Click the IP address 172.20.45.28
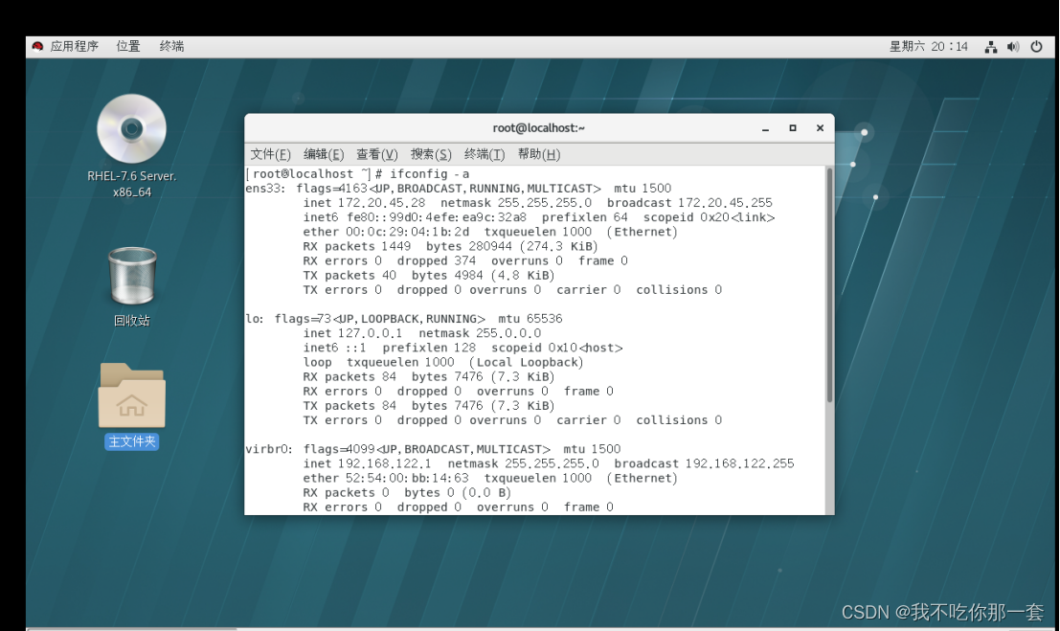The width and height of the screenshot is (1060, 631). pos(381,203)
